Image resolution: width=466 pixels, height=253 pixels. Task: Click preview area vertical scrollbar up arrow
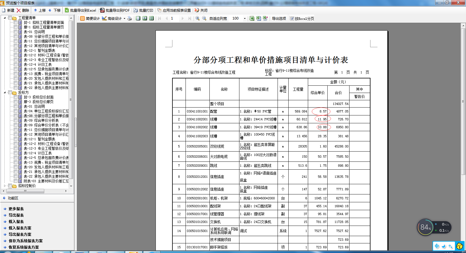click(x=463, y=26)
